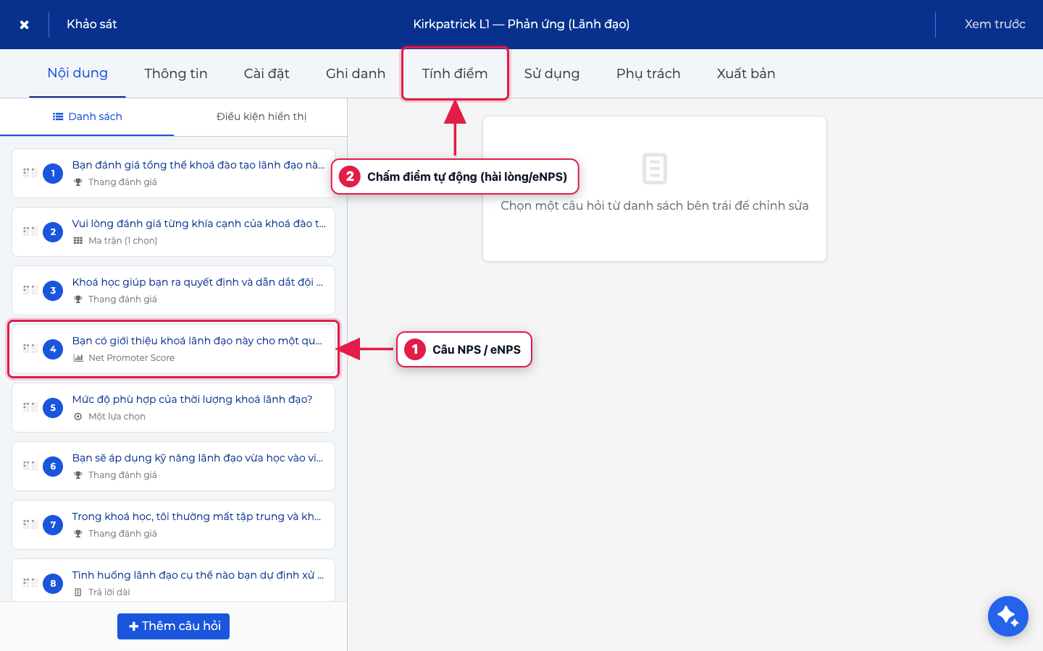Click the drag handle of question 8

click(30, 583)
